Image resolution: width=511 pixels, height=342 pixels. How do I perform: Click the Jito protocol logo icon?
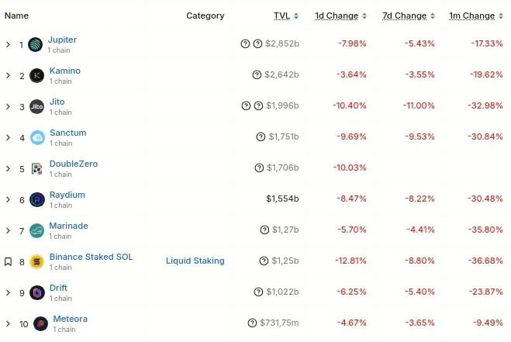36,106
